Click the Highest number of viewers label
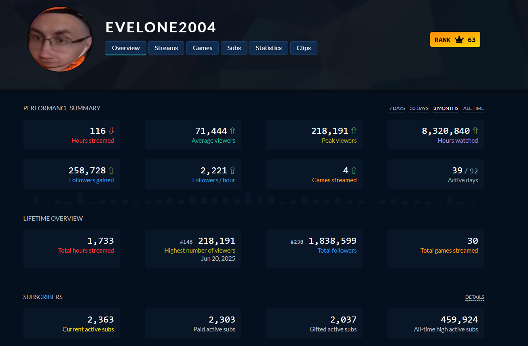528x346 pixels. pyautogui.click(x=200, y=251)
